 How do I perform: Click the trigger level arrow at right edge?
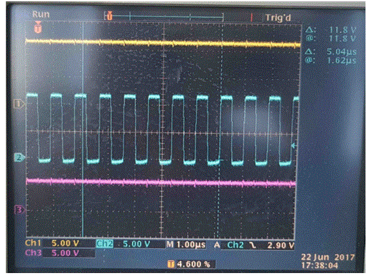click(293, 146)
